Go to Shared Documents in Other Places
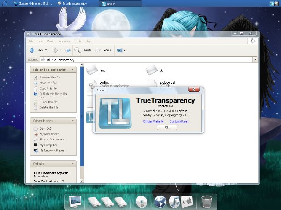This screenshot has width=281, height=210. pyautogui.click(x=52, y=140)
